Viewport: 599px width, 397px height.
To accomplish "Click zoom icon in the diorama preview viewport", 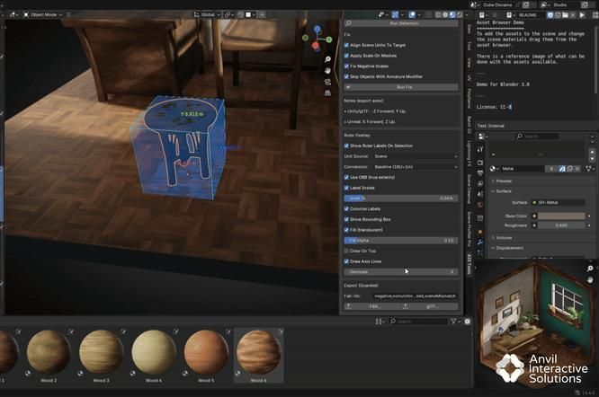I will click(590, 269).
